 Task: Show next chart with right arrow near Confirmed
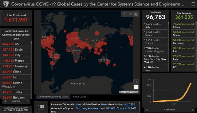[192, 110]
